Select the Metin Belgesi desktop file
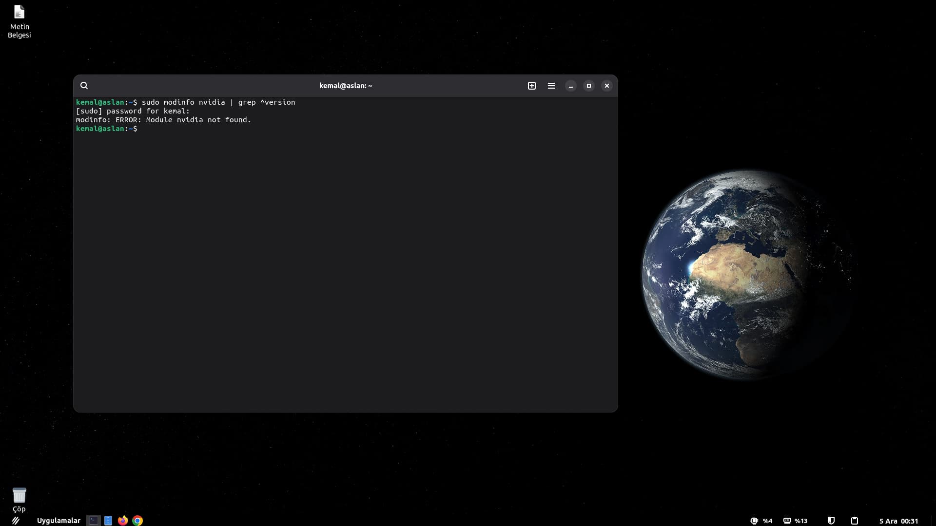Image resolution: width=936 pixels, height=526 pixels. coord(19,21)
